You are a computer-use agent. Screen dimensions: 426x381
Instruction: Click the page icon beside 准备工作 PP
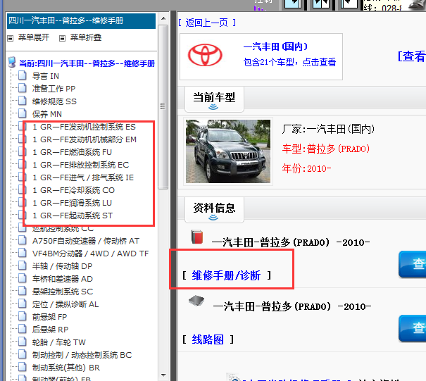coord(23,88)
